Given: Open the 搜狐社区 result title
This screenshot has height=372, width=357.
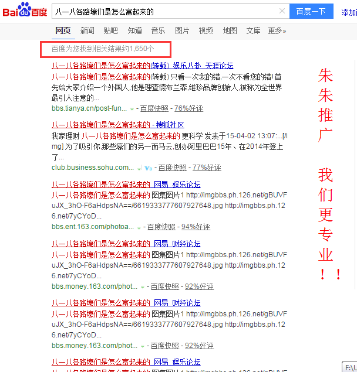Looking at the screenshot, I should [x=118, y=125].
